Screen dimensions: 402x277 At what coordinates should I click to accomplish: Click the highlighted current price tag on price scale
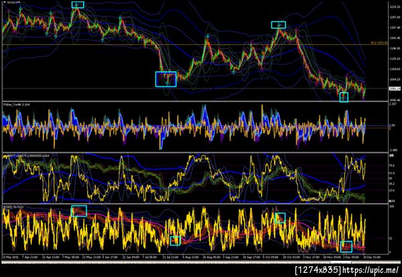pos(395,89)
